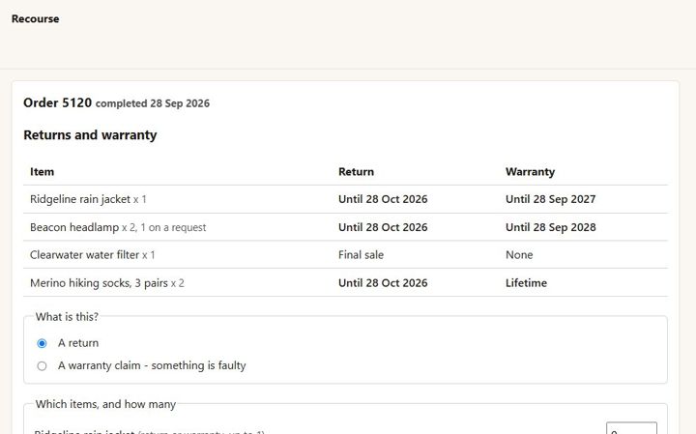Click "Ridgeline rain jacket x 1" row item
The width and height of the screenshot is (696, 434).
(88, 199)
